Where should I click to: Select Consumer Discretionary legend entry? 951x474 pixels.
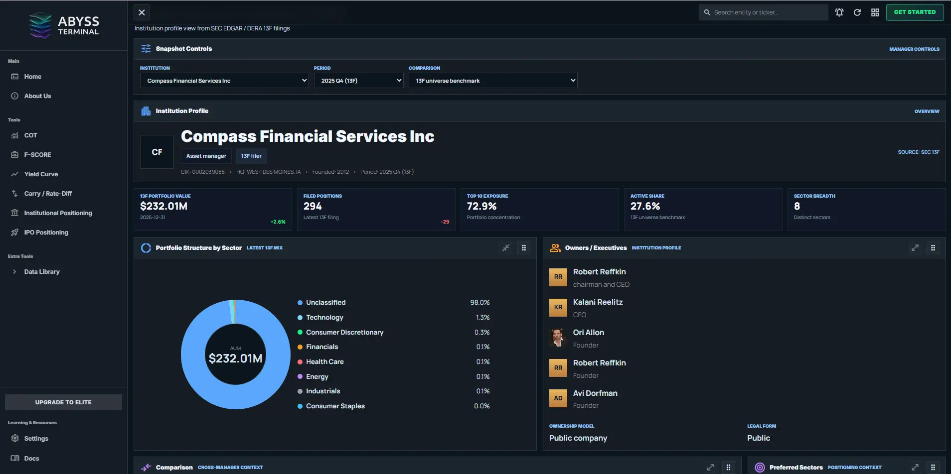click(x=394, y=333)
